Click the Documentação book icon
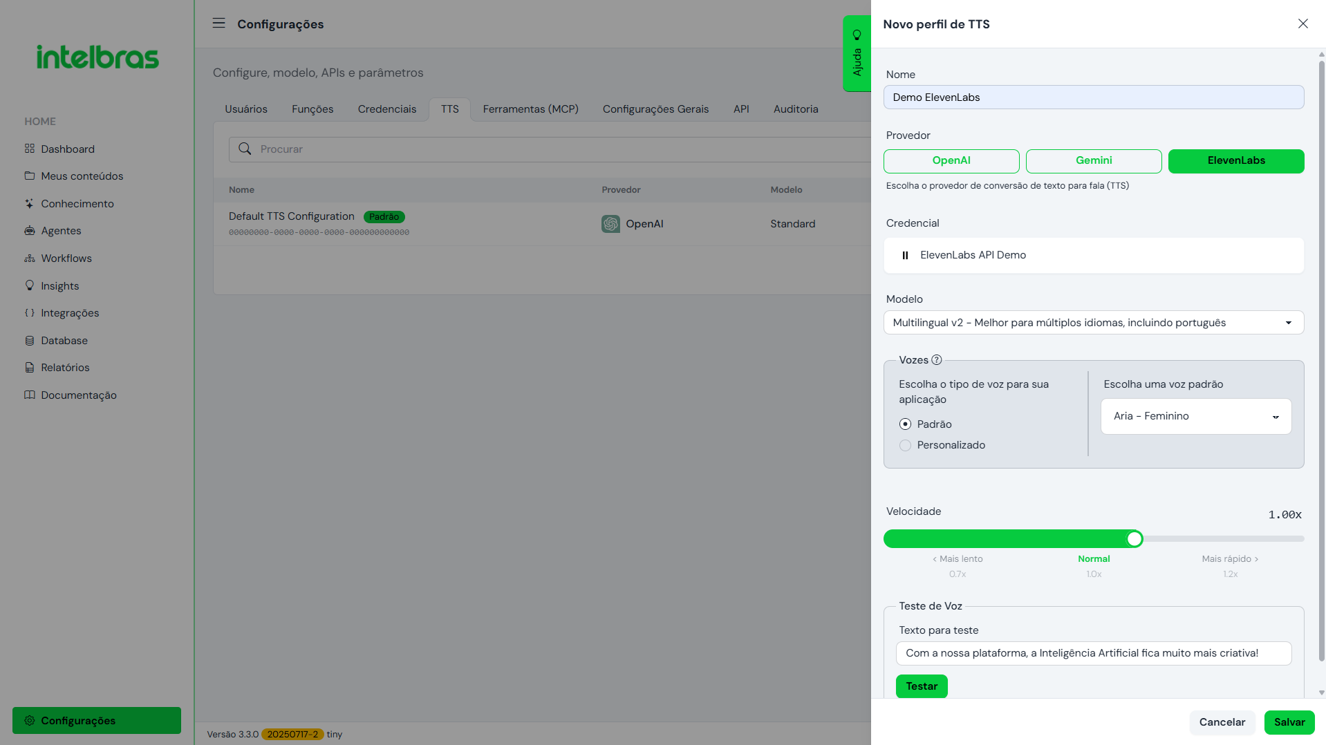Viewport: 1326px width, 745px height. pyautogui.click(x=29, y=395)
